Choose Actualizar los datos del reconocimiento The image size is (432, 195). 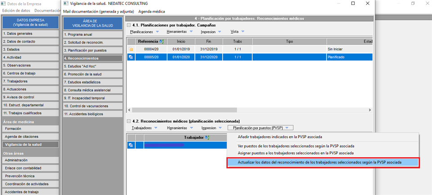pyautogui.click(x=323, y=163)
